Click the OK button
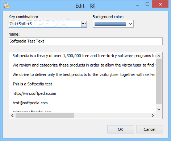 point(121,129)
